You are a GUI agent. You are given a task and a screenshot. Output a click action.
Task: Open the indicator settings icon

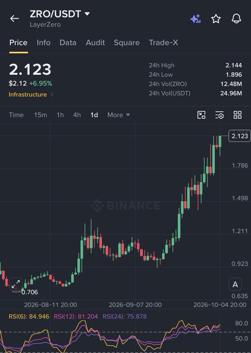[x=219, y=115]
